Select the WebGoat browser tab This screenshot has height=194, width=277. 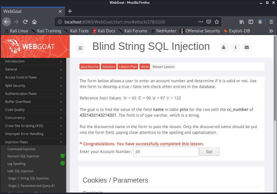33,11
